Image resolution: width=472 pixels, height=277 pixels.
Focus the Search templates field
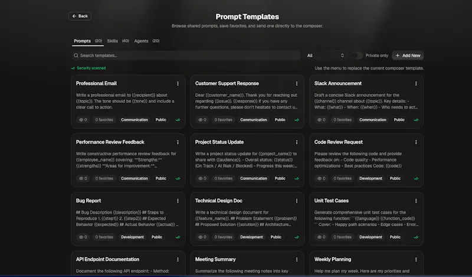coord(186,56)
